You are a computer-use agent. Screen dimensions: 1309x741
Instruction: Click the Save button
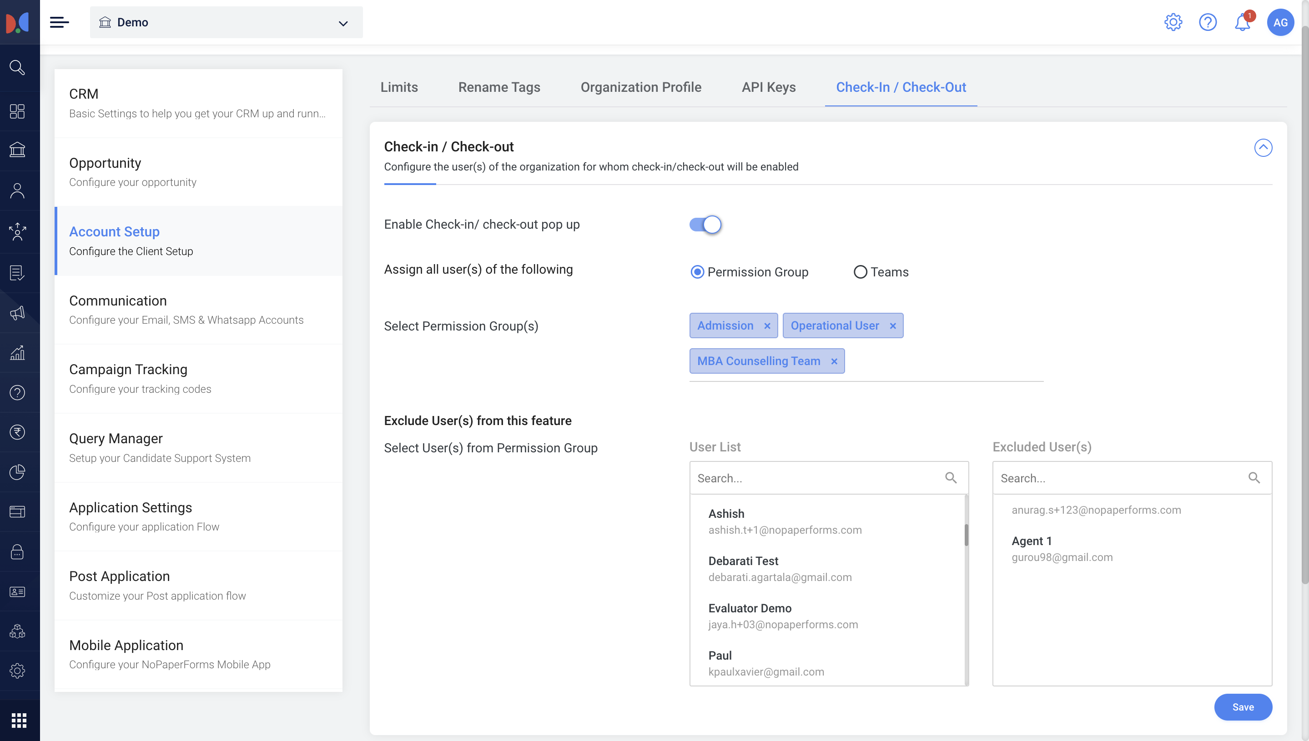click(x=1243, y=707)
